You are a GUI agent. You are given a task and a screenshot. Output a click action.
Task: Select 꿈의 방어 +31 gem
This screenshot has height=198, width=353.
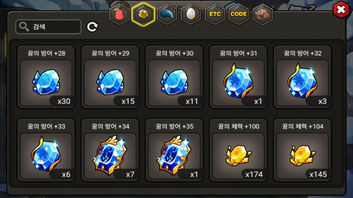point(238,77)
